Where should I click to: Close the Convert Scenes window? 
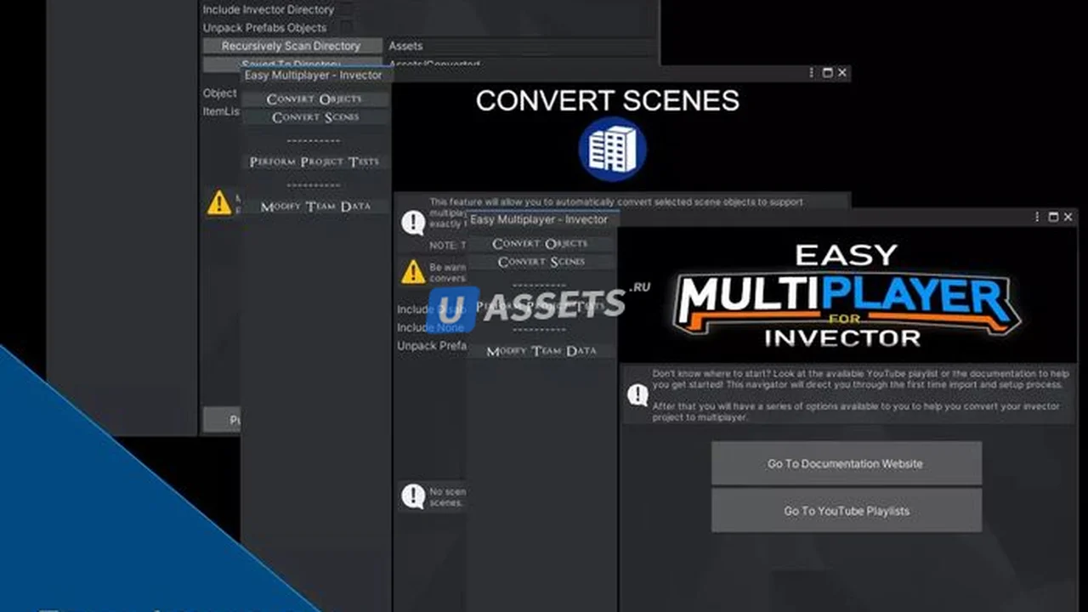tap(842, 73)
